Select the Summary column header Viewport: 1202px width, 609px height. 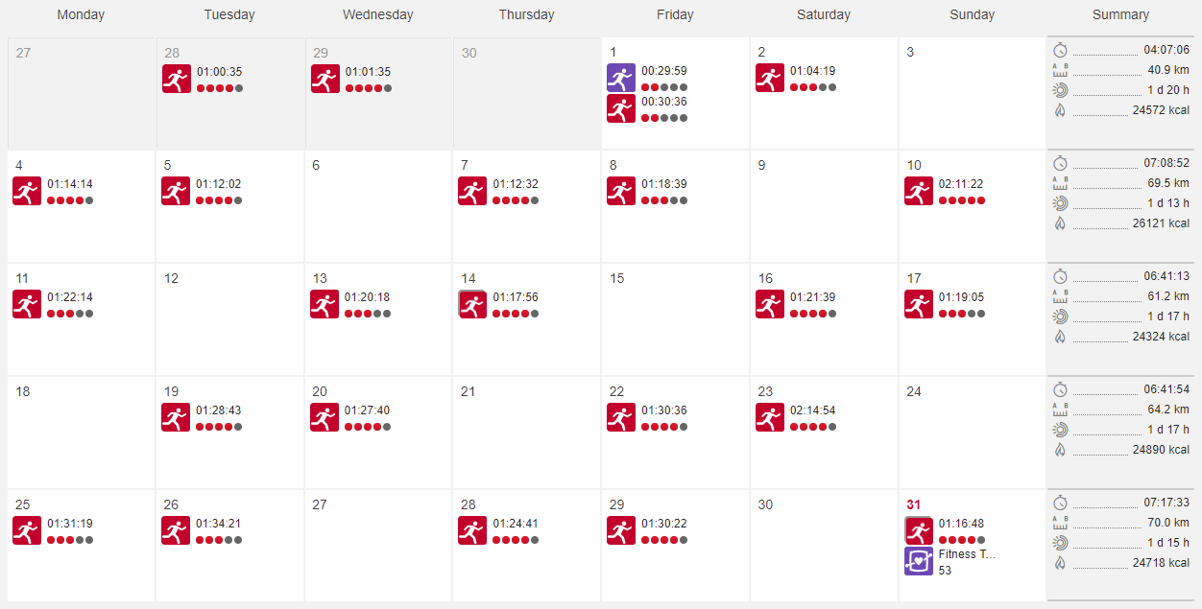(1120, 14)
